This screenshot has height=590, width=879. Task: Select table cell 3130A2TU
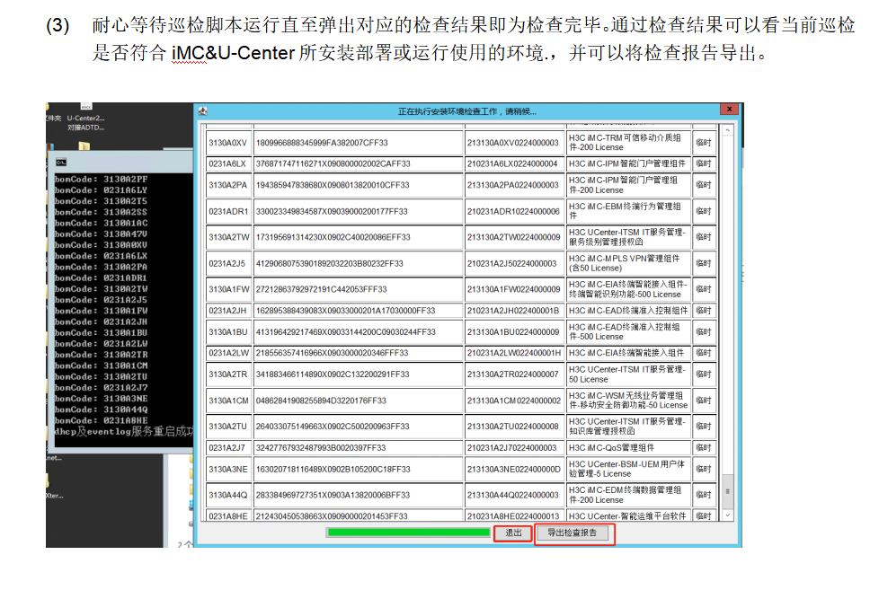coord(228,426)
